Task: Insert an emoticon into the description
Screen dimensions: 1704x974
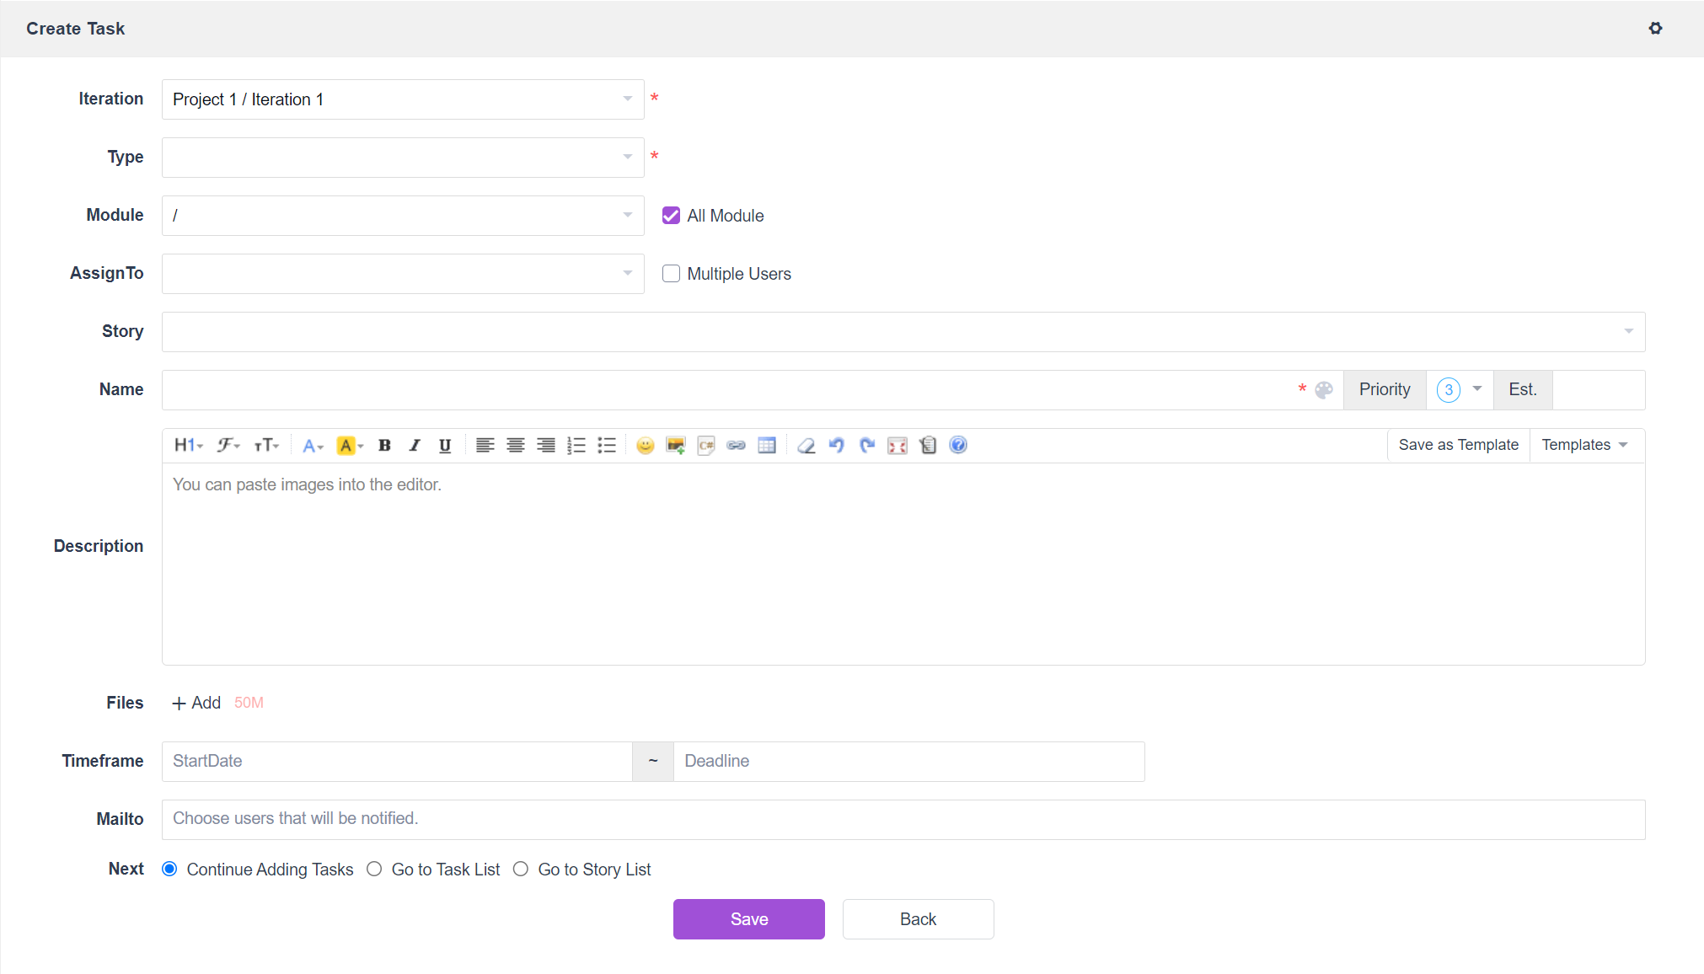Action: coord(645,446)
